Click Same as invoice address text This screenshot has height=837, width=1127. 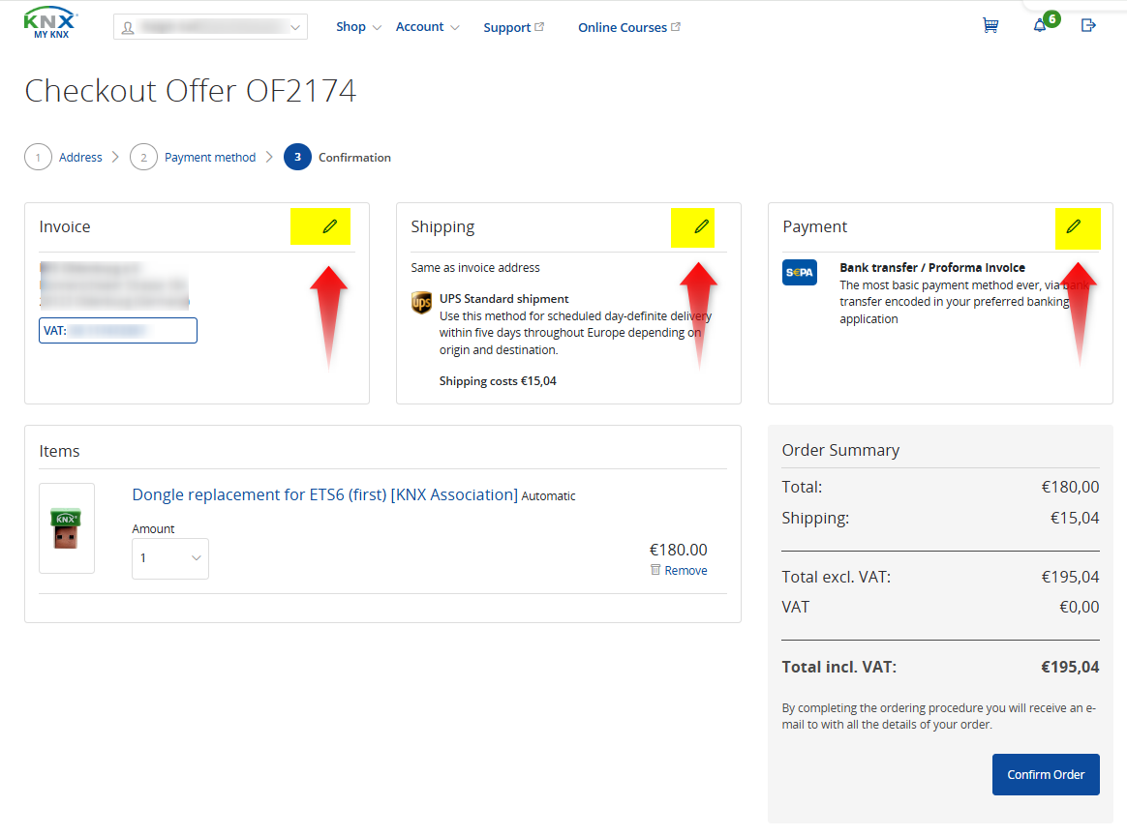pos(475,267)
